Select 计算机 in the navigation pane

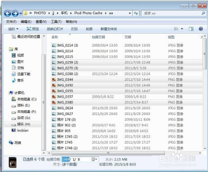[x=17, y=93]
